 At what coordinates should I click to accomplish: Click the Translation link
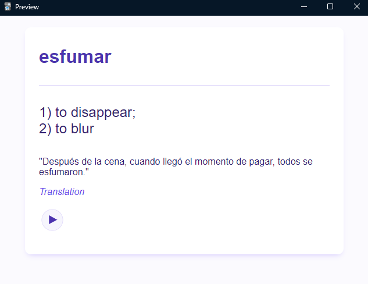point(62,192)
